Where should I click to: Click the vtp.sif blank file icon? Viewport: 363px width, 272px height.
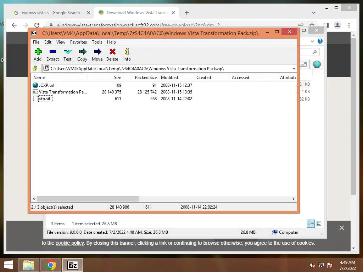35,99
